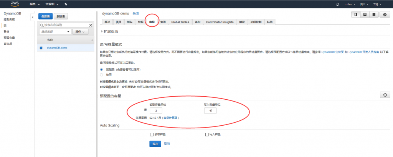Go to 首选项 preferences in sidebar

8,44
